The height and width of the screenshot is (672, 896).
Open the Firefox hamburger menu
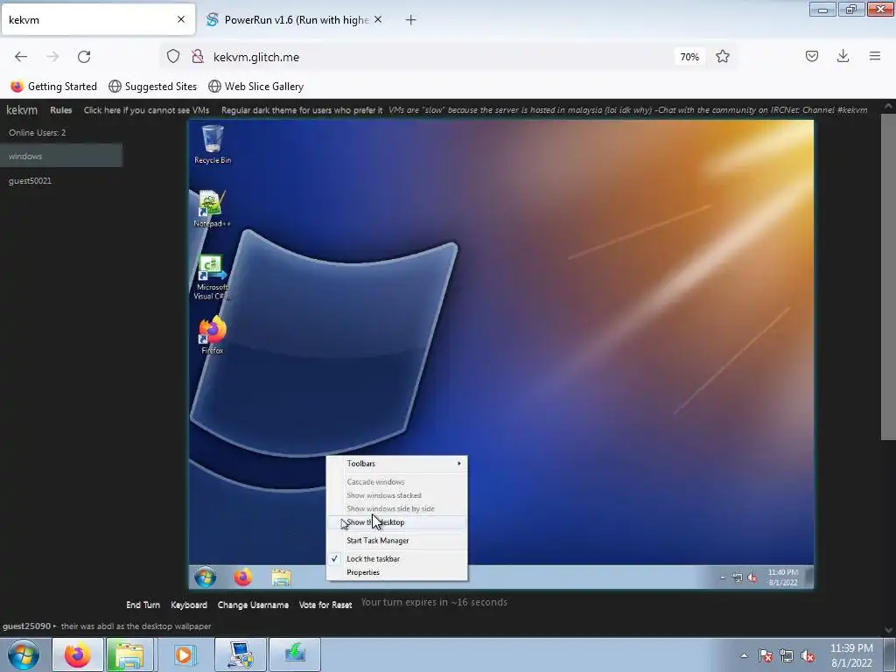[874, 56]
